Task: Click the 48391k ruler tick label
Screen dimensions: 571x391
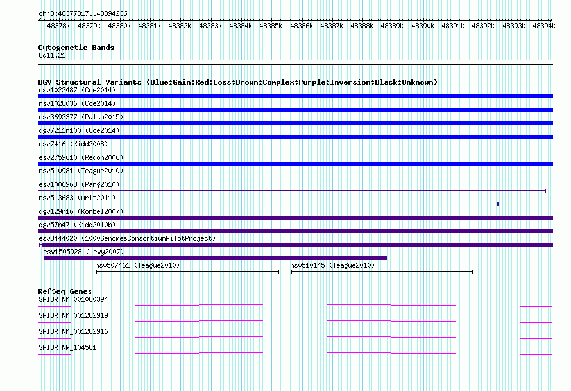Action: [453, 26]
